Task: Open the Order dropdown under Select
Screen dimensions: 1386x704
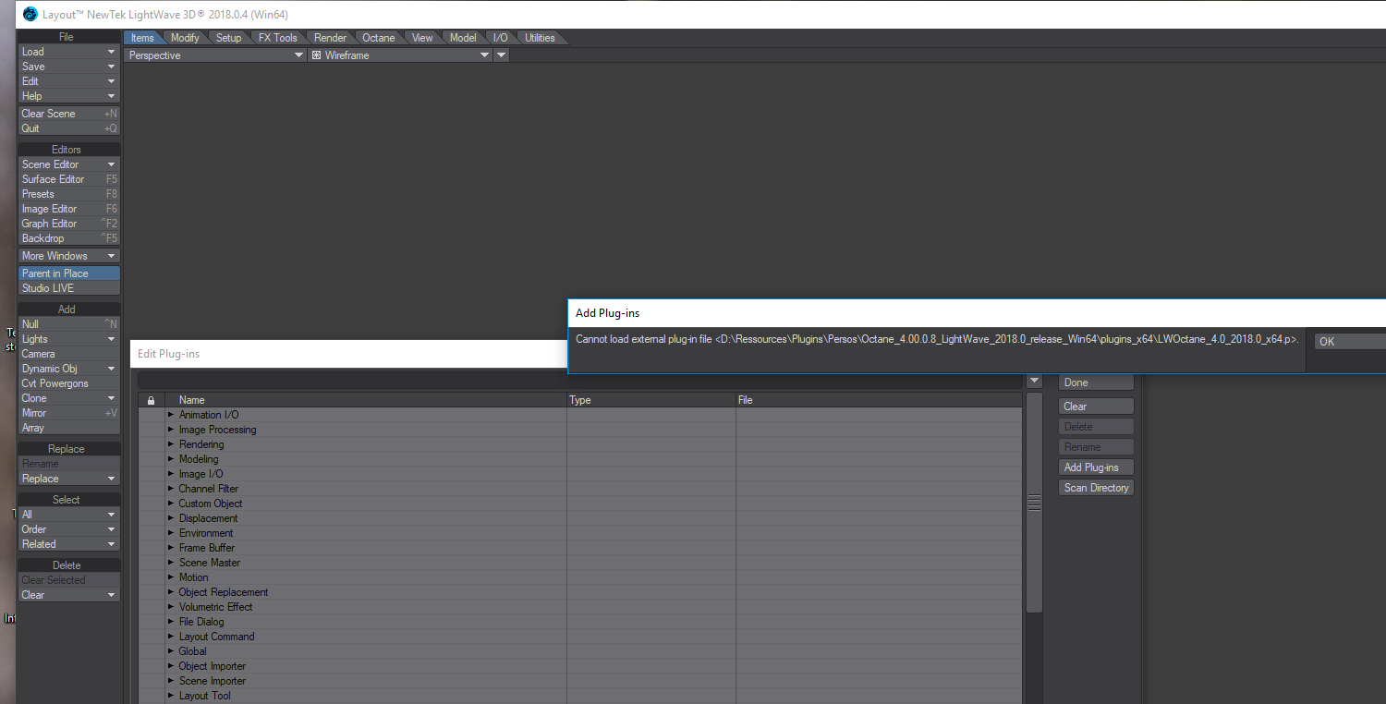Action: 69,529
